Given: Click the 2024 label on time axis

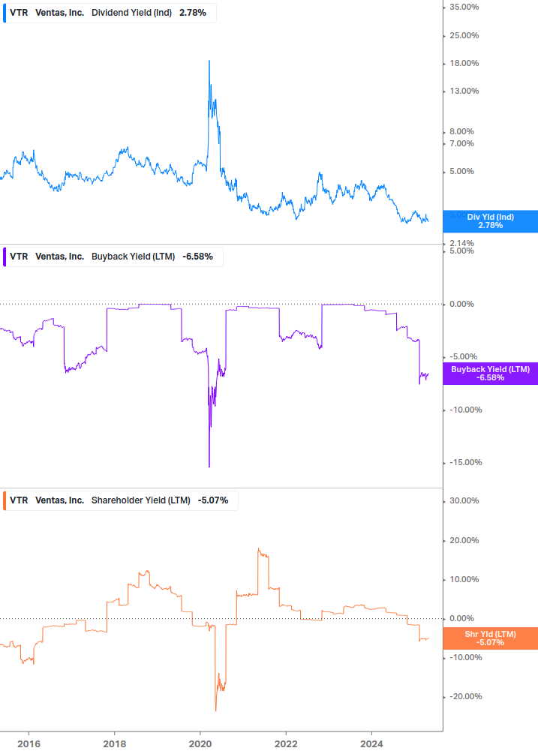Looking at the screenshot, I should 371,744.
